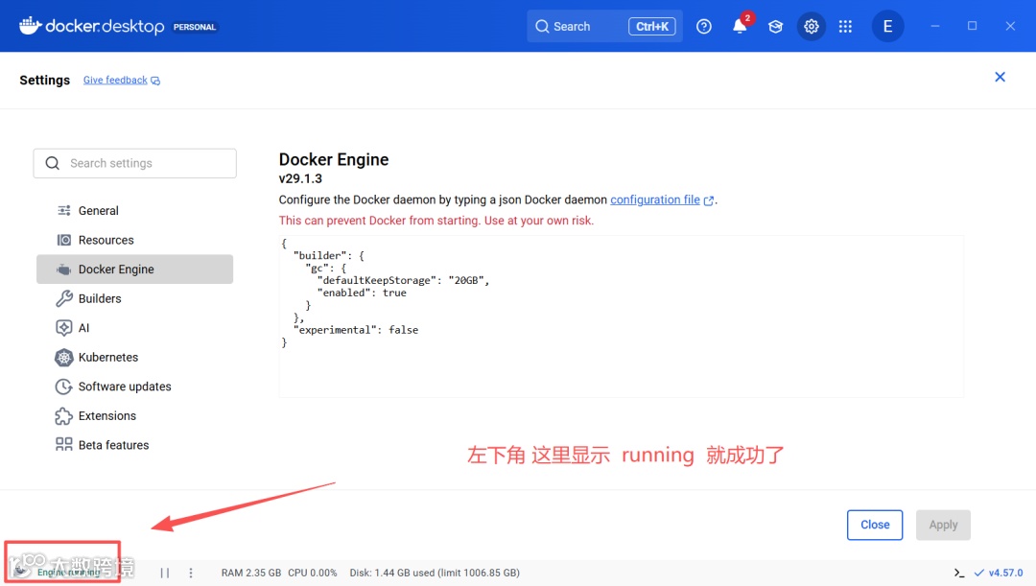Open the configuration file link

655,199
